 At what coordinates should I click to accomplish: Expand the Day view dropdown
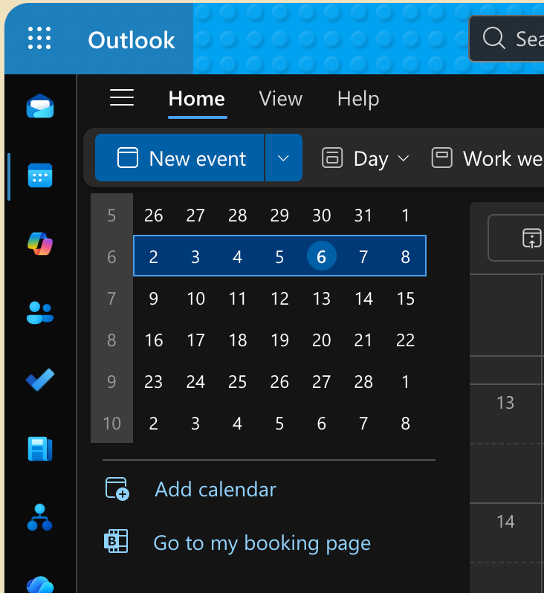point(366,158)
